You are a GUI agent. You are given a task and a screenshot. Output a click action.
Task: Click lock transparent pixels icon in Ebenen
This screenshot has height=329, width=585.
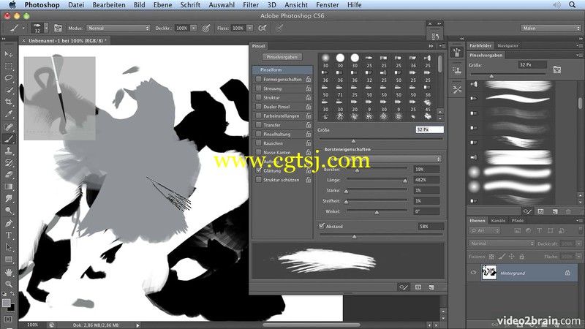tap(491, 257)
